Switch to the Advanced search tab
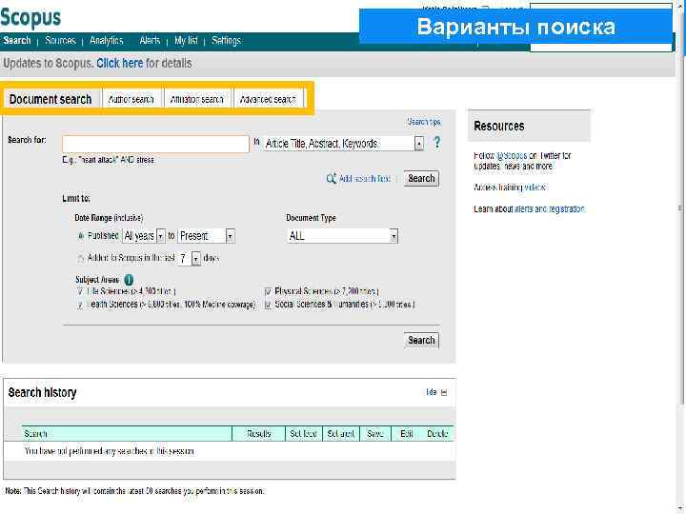 (268, 99)
